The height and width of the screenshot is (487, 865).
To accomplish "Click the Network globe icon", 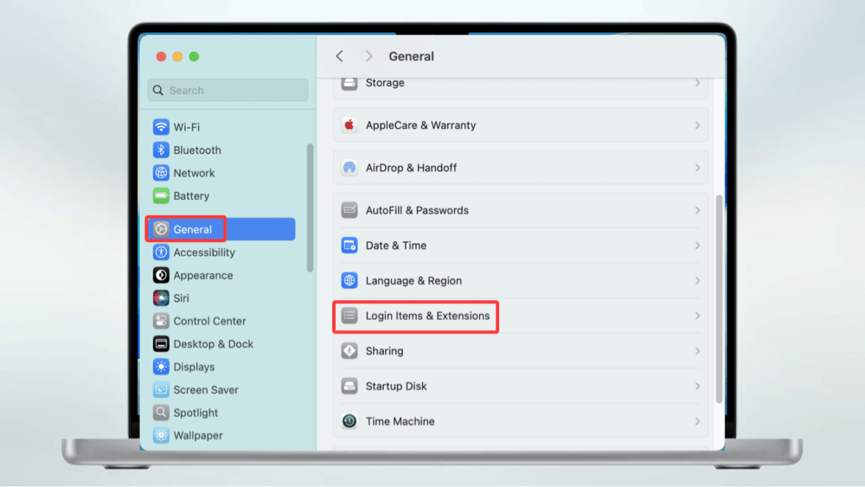I will [x=161, y=173].
